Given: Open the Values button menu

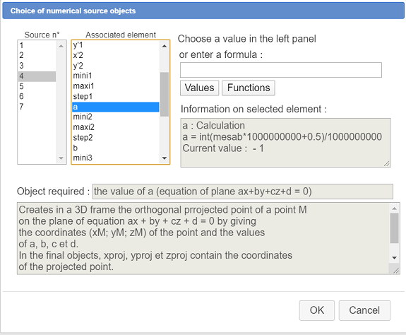Looking at the screenshot, I should (199, 88).
